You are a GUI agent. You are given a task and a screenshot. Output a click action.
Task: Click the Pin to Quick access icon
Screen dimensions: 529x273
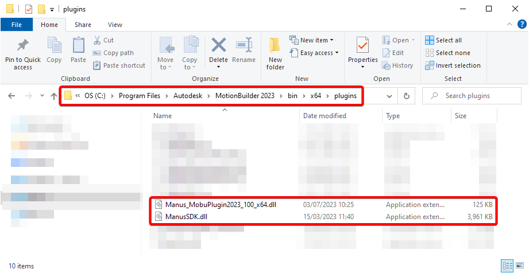coord(23,46)
